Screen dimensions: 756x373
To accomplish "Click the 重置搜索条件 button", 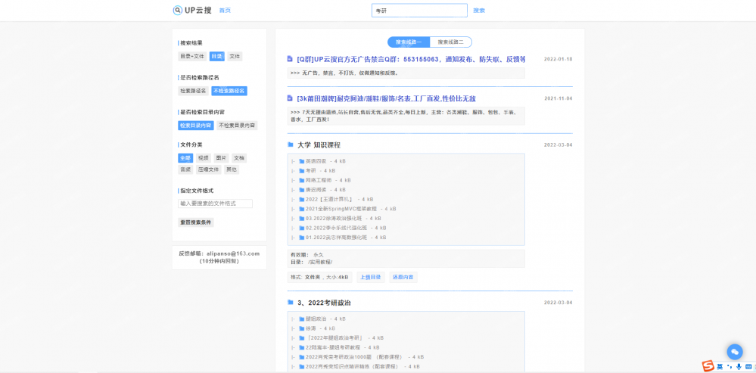I will pos(196,222).
